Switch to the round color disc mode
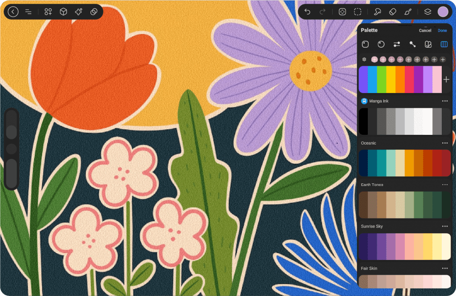The width and height of the screenshot is (456, 296). (x=381, y=44)
